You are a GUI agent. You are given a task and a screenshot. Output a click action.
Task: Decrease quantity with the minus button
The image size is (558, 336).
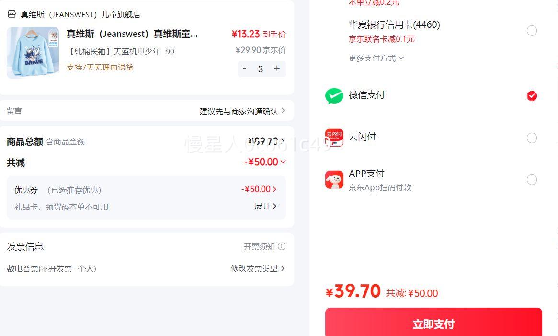pyautogui.click(x=244, y=69)
